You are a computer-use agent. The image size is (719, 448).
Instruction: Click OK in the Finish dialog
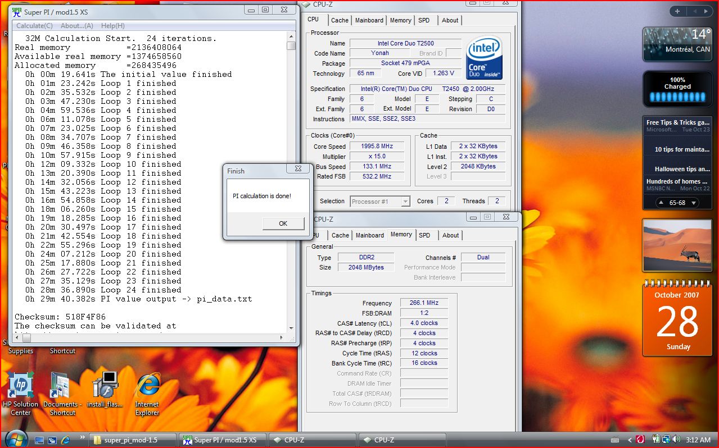click(x=283, y=223)
